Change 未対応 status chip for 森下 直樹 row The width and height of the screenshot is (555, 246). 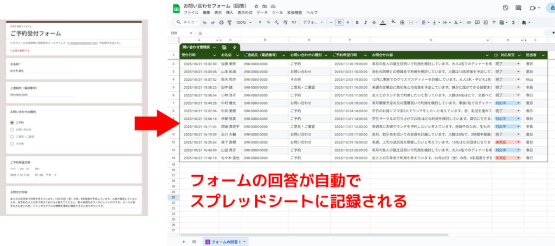click(507, 142)
